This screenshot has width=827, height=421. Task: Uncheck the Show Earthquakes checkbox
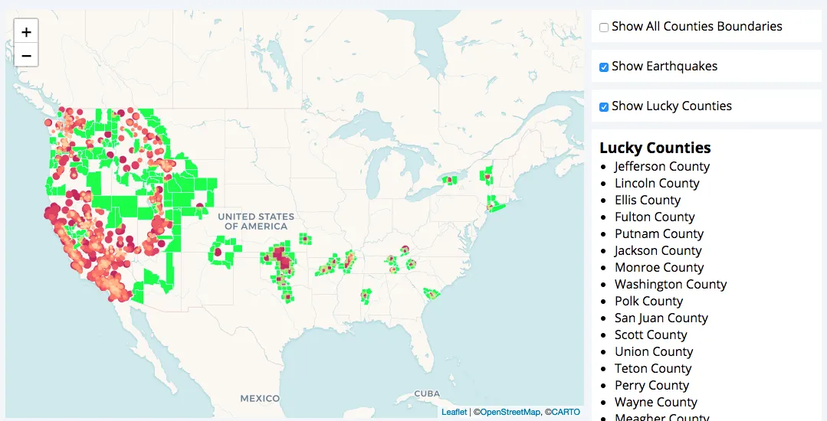point(604,67)
